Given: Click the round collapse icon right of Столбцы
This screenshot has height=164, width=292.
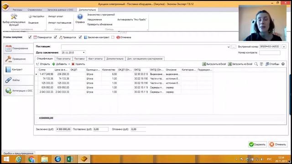Looking at the screenshot, I should (283, 64).
